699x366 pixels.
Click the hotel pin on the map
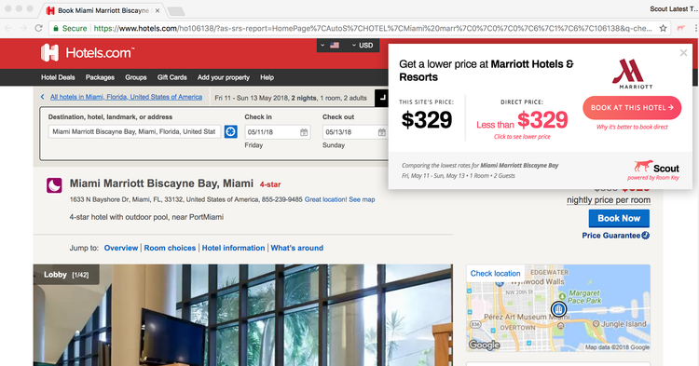558,308
